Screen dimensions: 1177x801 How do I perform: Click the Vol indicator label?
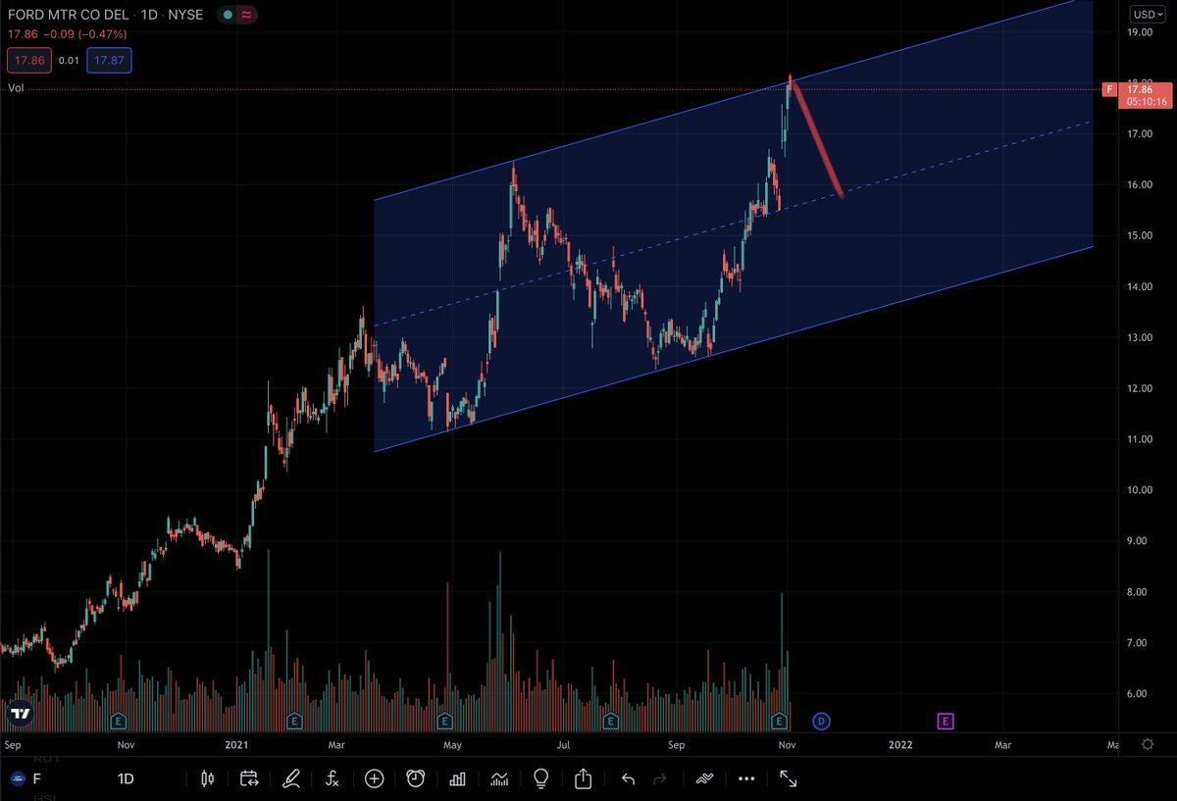click(x=16, y=88)
